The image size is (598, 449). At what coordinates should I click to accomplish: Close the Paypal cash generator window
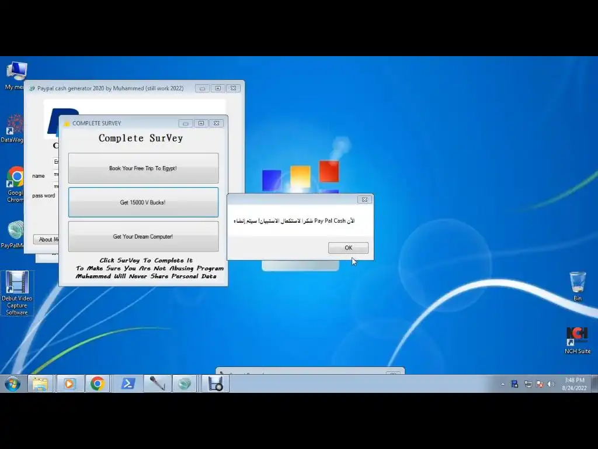tap(234, 88)
